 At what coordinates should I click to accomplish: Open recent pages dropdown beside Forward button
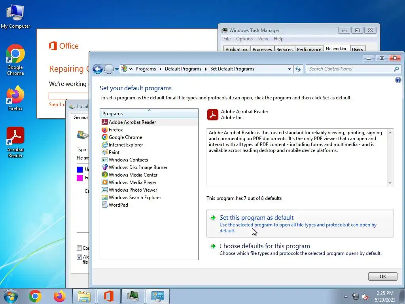click(x=117, y=69)
